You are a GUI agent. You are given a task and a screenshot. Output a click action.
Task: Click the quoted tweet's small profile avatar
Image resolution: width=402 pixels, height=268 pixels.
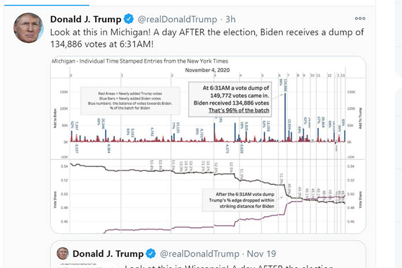pyautogui.click(x=63, y=253)
